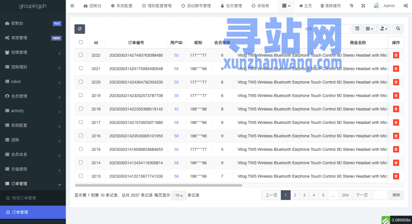Open user ID 42 link in row 3218
Viewport: 412px width, 224px height.
point(176,109)
